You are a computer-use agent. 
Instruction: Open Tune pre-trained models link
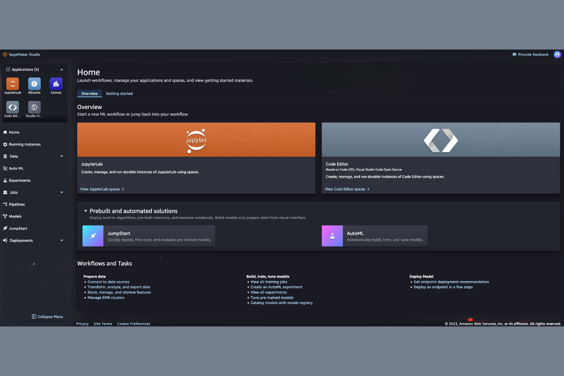[272, 298]
